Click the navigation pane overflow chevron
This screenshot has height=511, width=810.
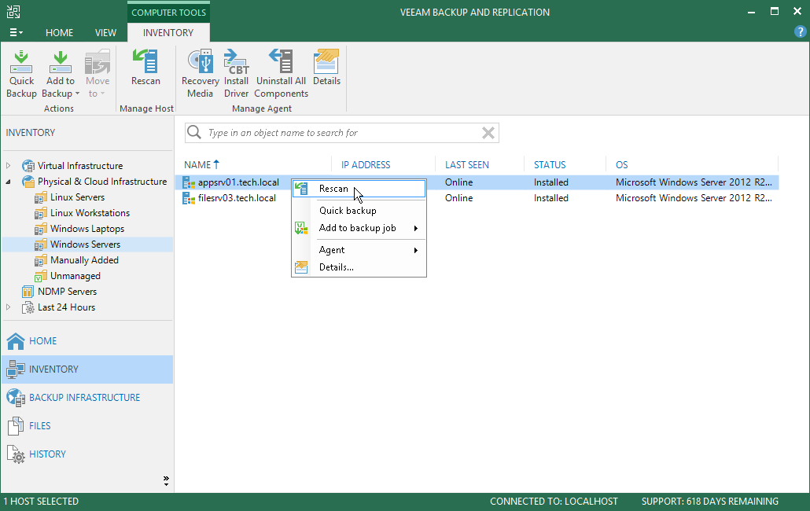pos(166,481)
